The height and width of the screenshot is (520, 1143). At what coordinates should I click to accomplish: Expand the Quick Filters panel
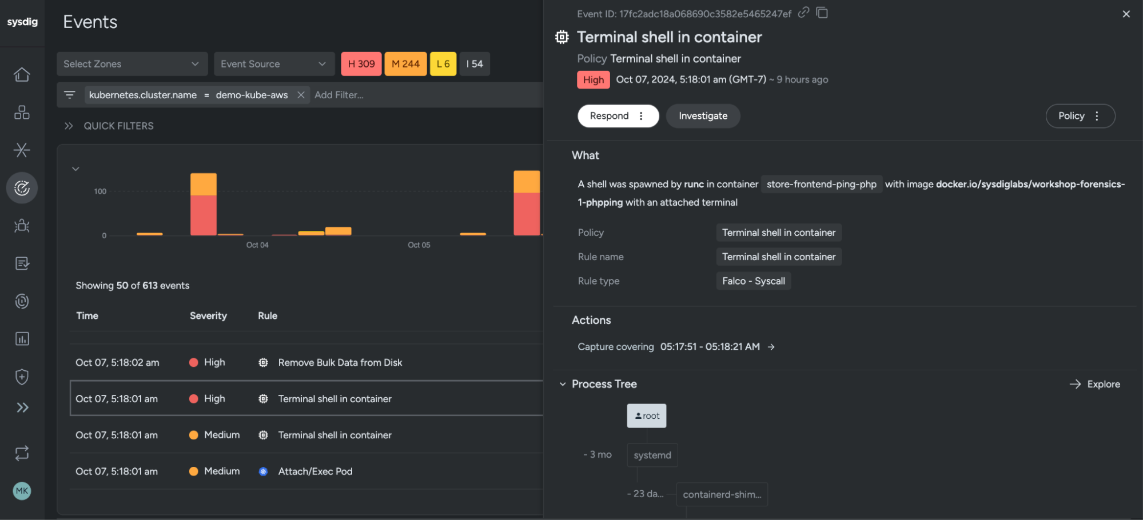pyautogui.click(x=69, y=126)
